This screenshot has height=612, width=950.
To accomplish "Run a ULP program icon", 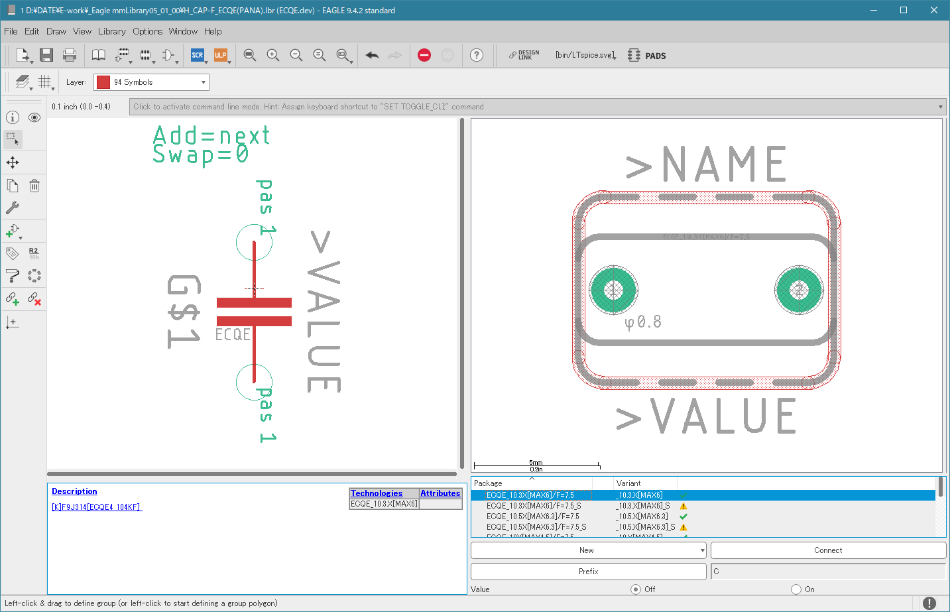I will pyautogui.click(x=221, y=55).
